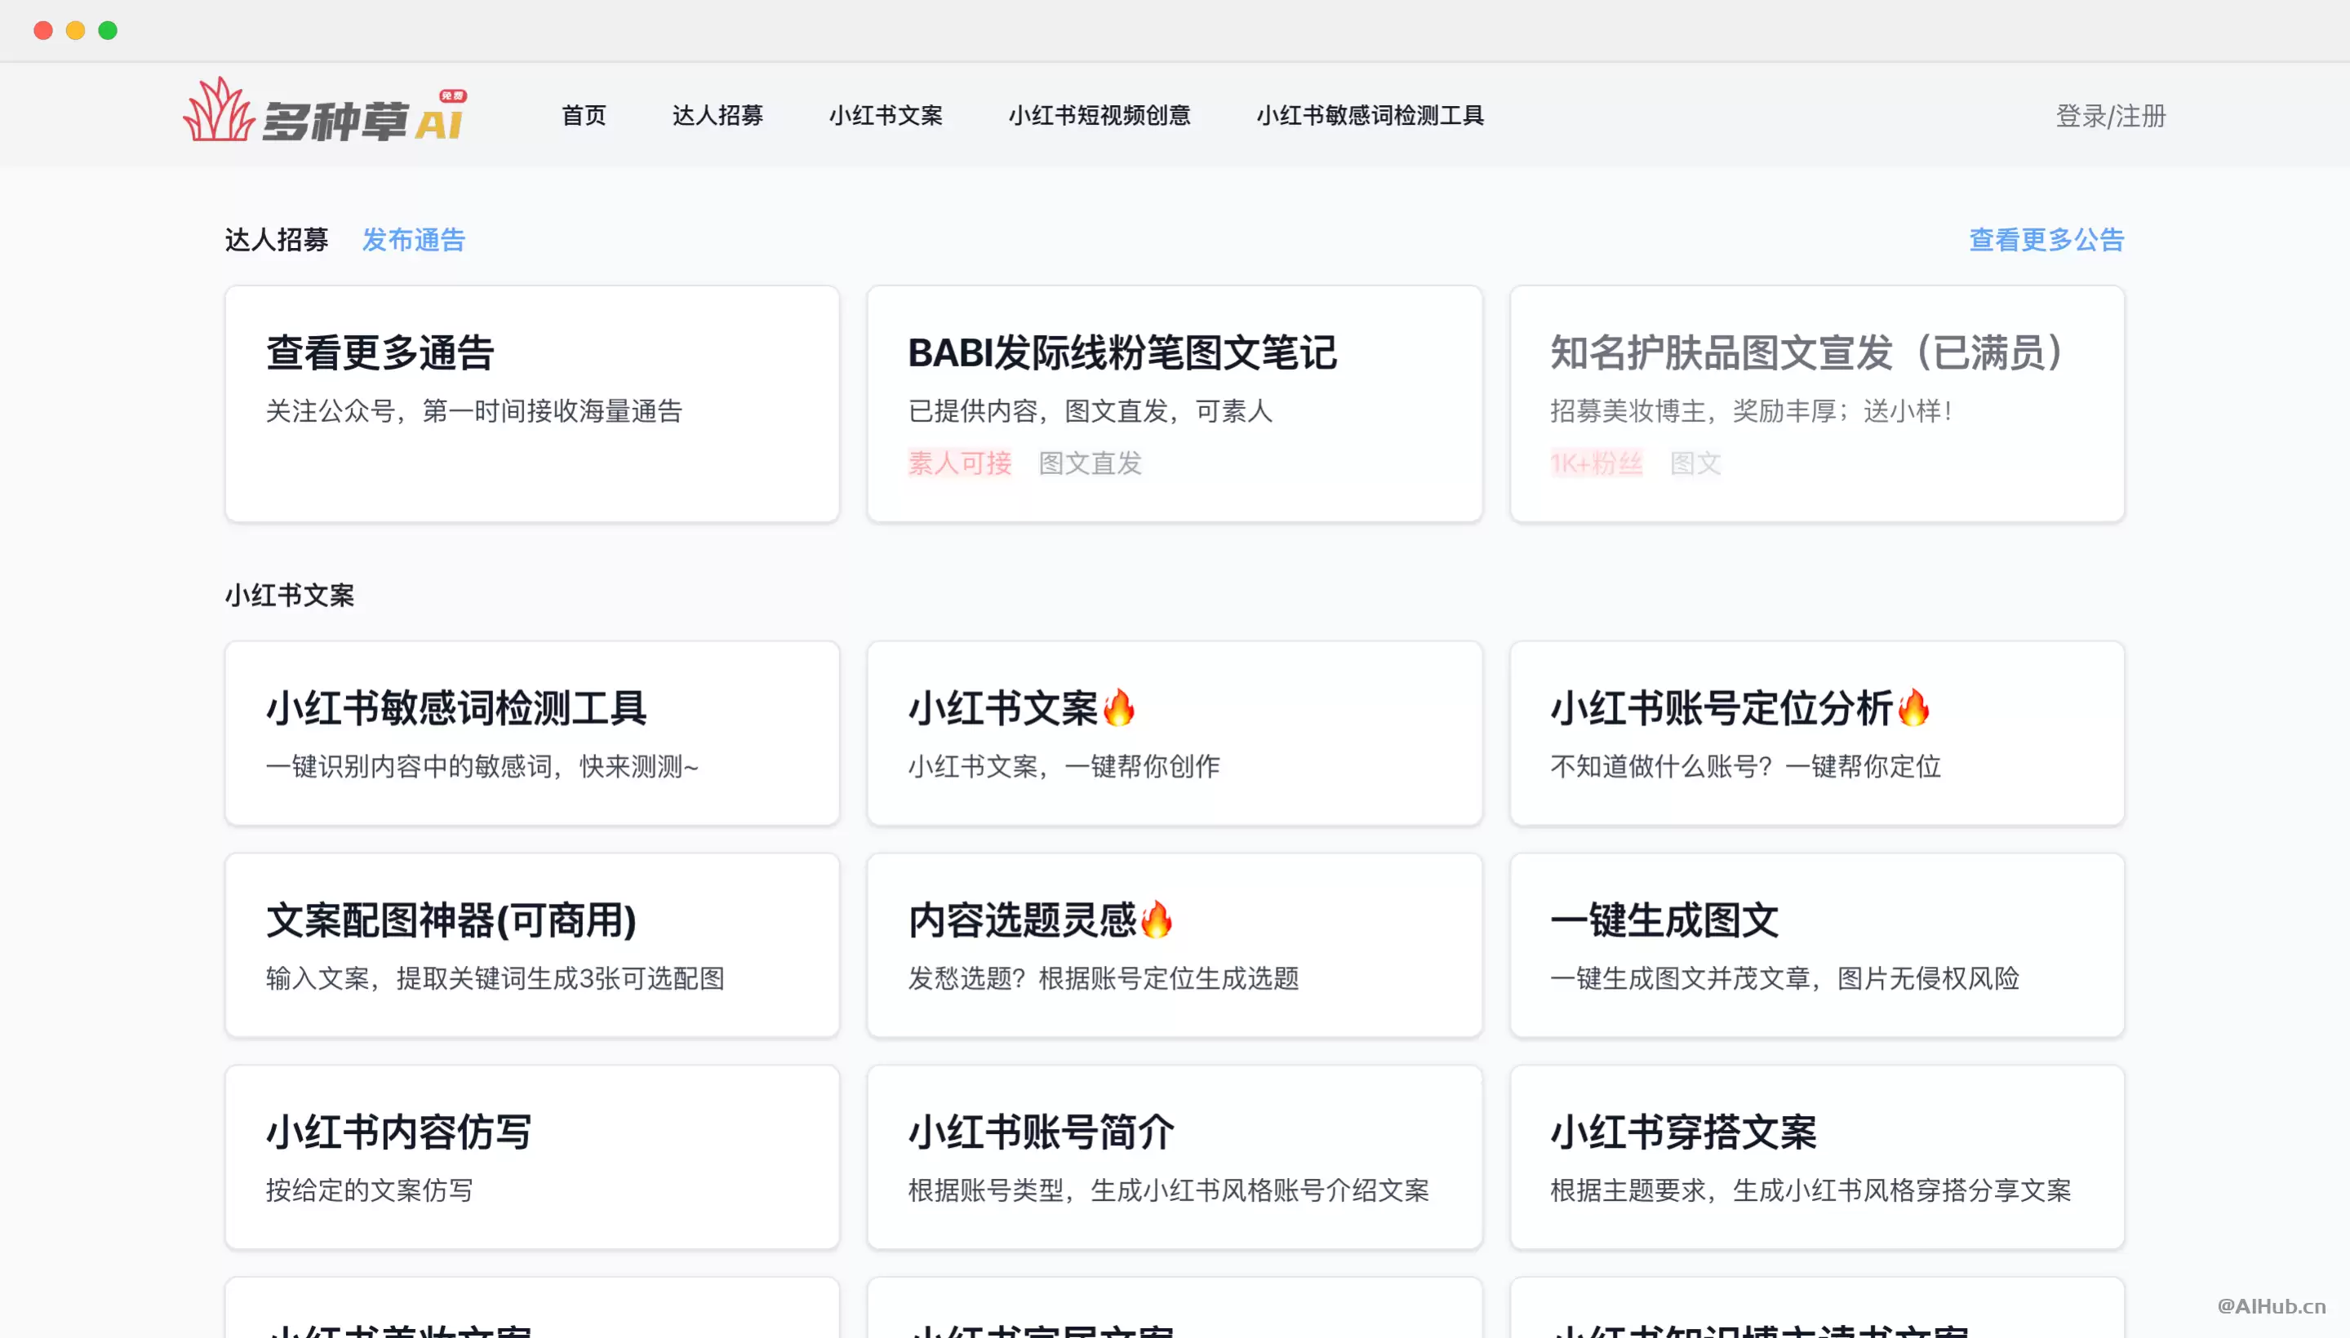Click the 查看更多公告 link
The height and width of the screenshot is (1338, 2350).
coord(2046,240)
